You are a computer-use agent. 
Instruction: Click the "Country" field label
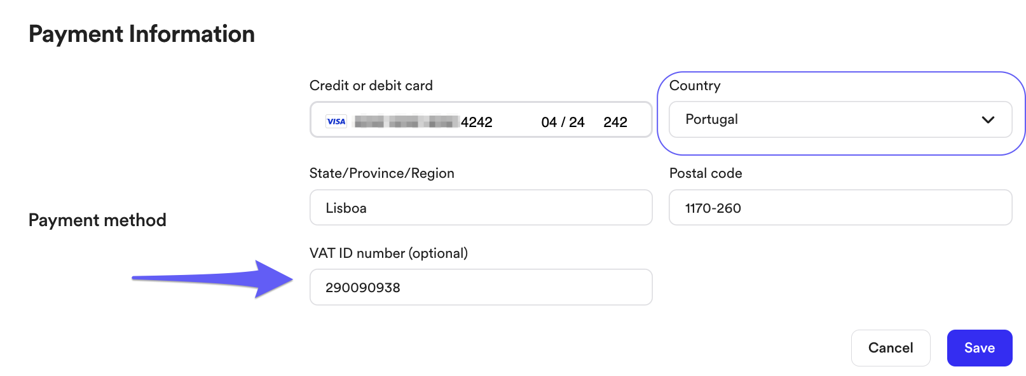coord(695,86)
